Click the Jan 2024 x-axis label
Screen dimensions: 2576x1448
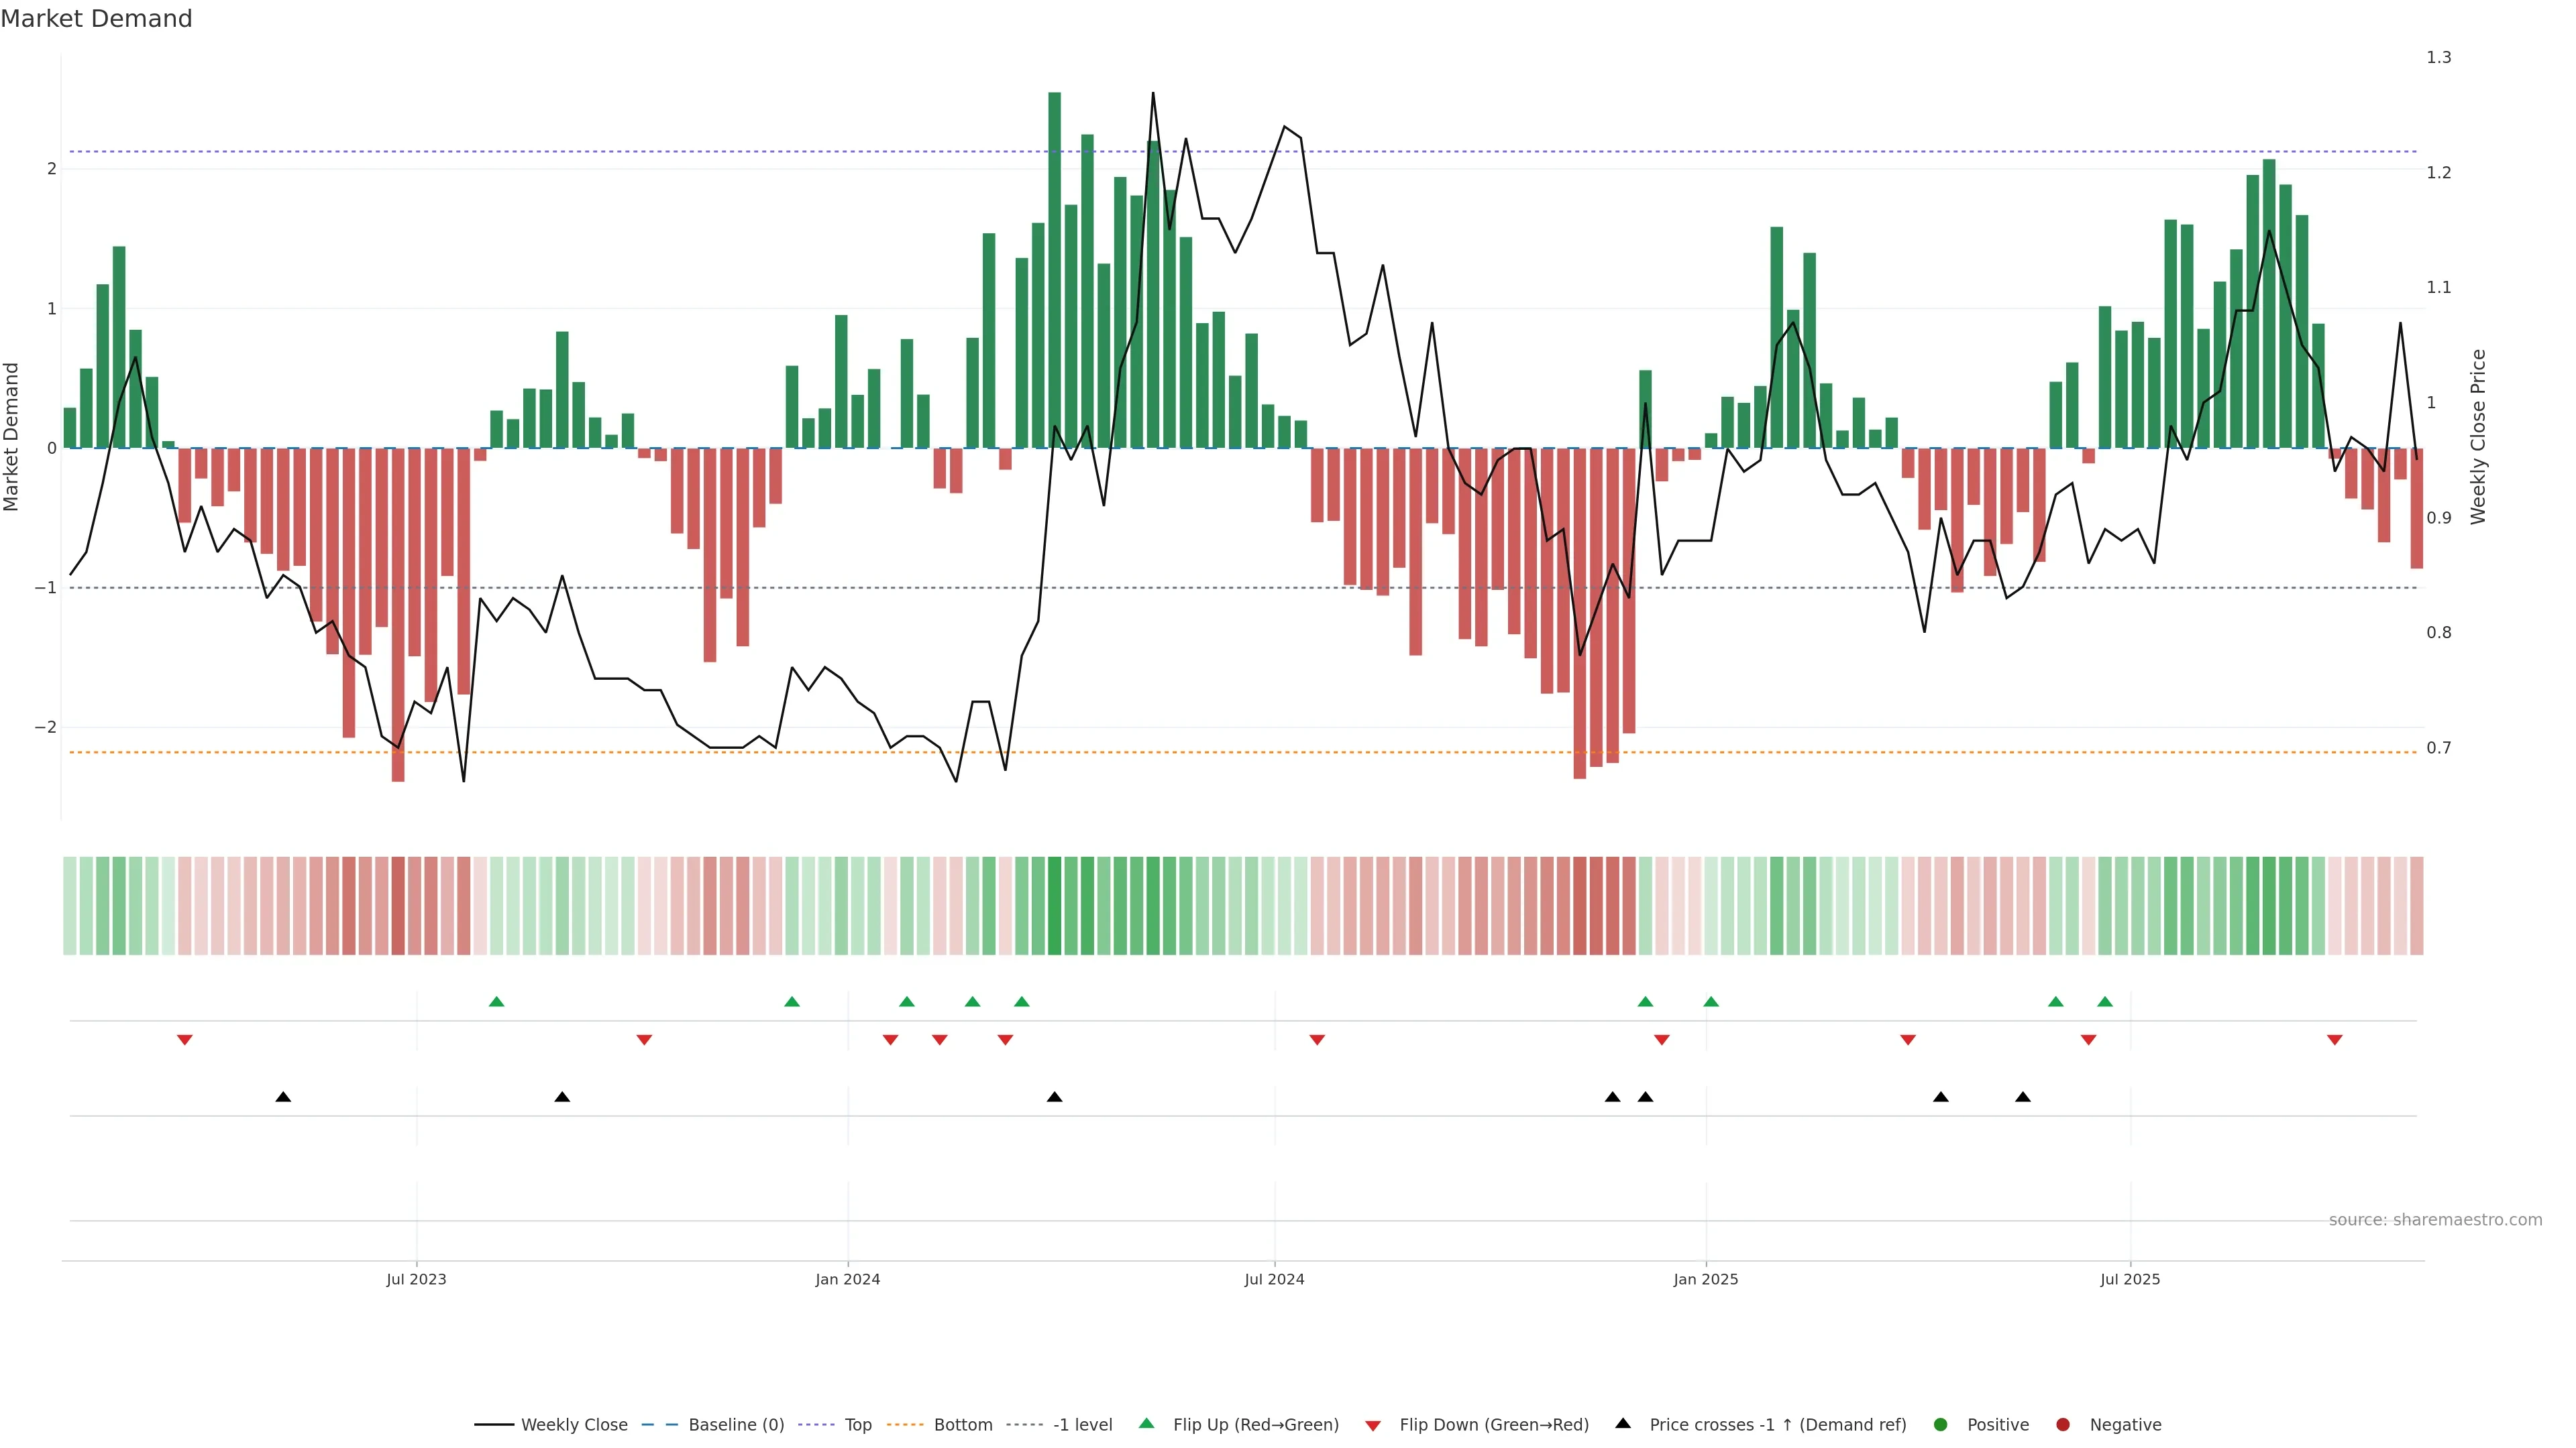[x=847, y=1279]
